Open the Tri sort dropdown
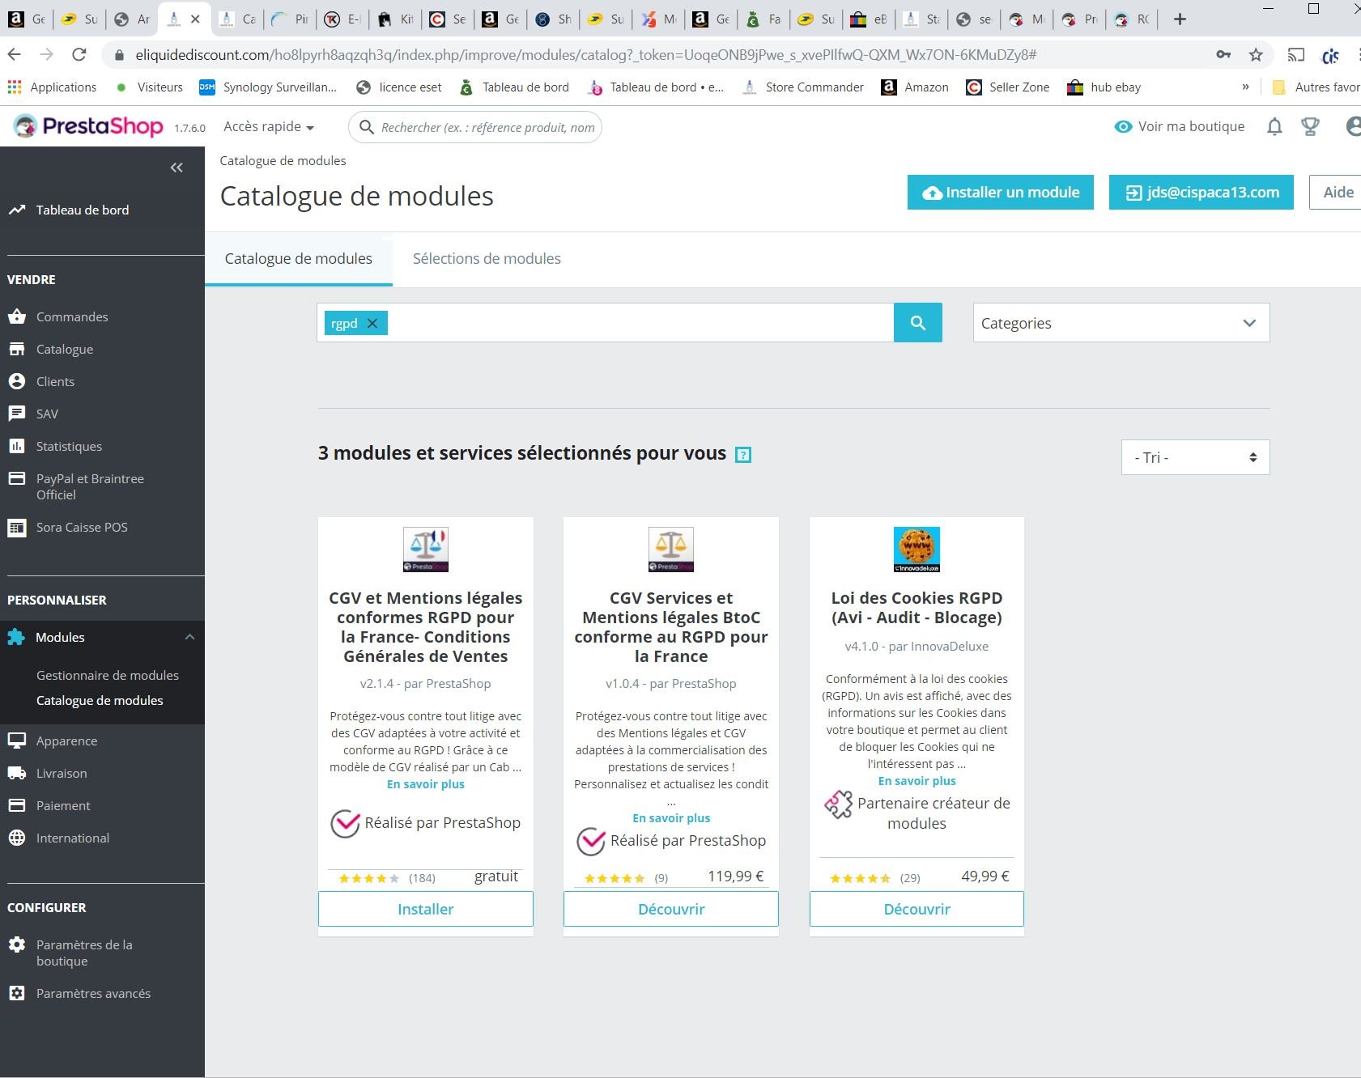The image size is (1361, 1078). point(1196,457)
